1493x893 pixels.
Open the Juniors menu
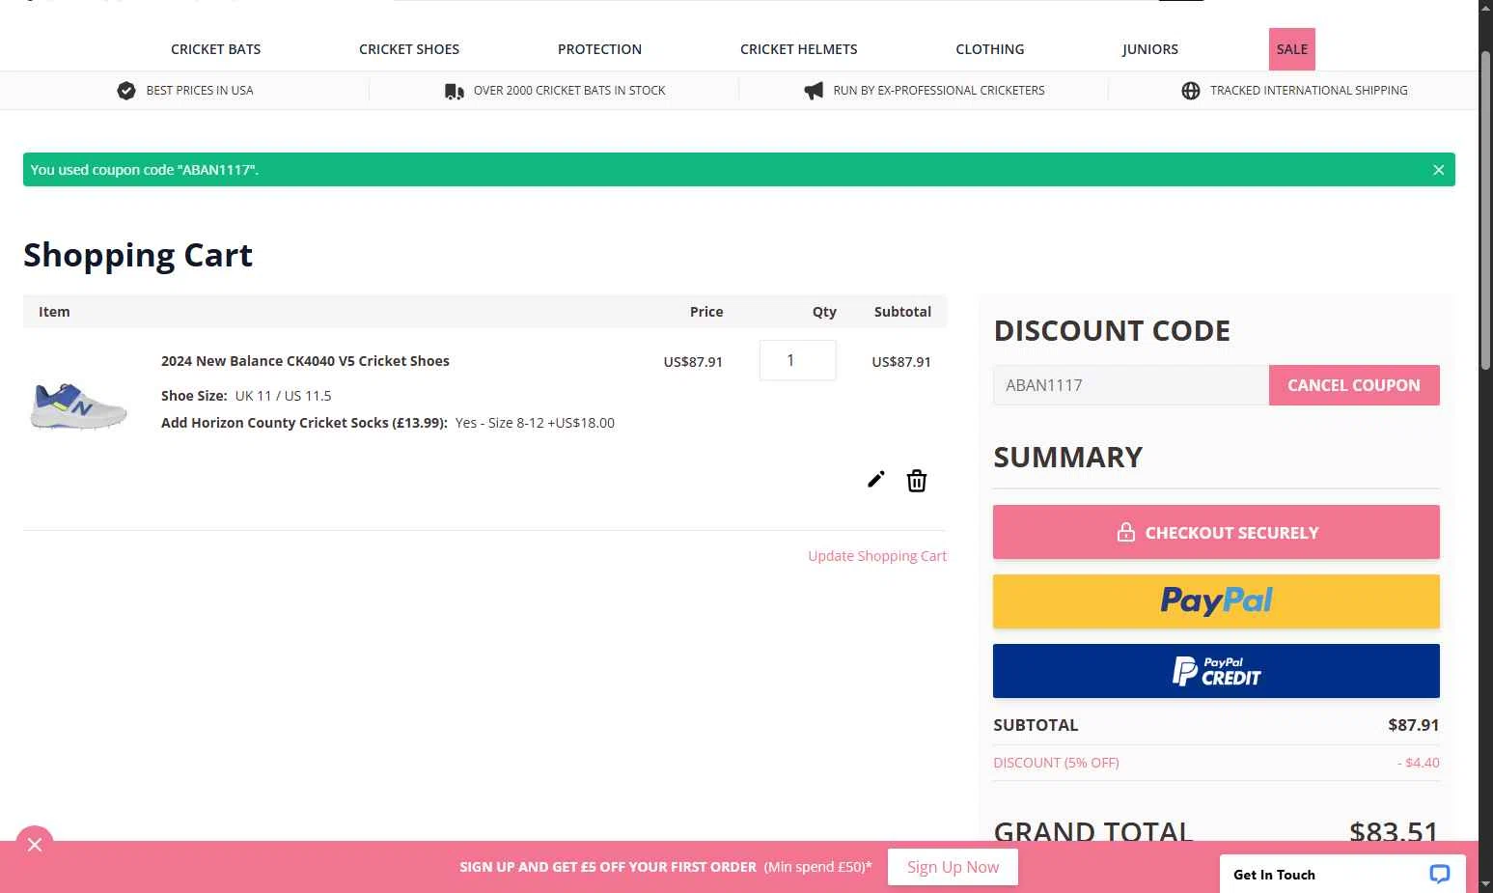coord(1149,49)
